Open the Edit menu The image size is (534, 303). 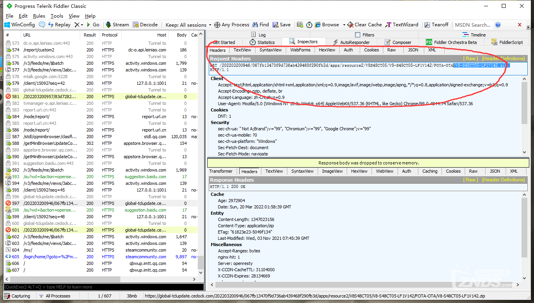click(23, 16)
